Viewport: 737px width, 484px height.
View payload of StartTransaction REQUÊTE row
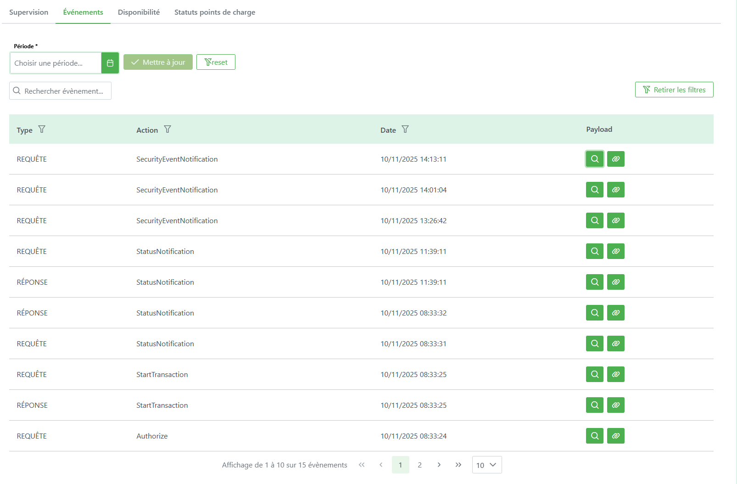pyautogui.click(x=594, y=374)
